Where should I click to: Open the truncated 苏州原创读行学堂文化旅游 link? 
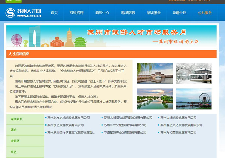pyautogui.click(x=71, y=133)
